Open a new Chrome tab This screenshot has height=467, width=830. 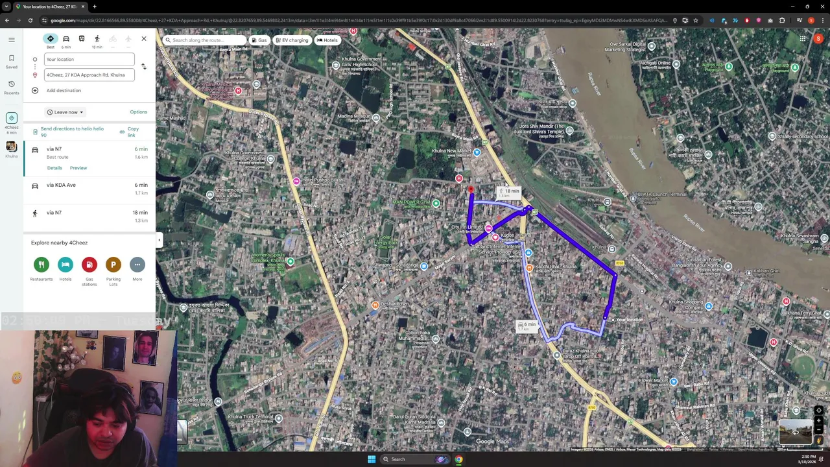[x=94, y=6]
